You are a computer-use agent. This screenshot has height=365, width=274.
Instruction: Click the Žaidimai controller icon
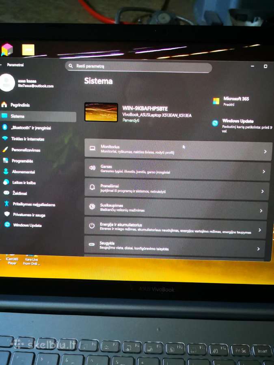pyautogui.click(x=6, y=193)
